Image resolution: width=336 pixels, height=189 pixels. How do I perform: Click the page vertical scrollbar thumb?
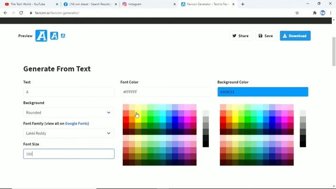pos(334,51)
